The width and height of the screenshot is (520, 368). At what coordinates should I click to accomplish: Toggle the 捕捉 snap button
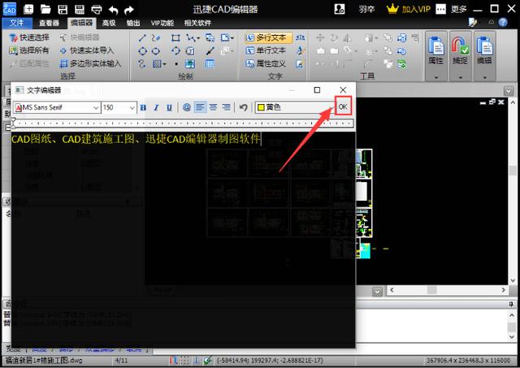(x=460, y=56)
